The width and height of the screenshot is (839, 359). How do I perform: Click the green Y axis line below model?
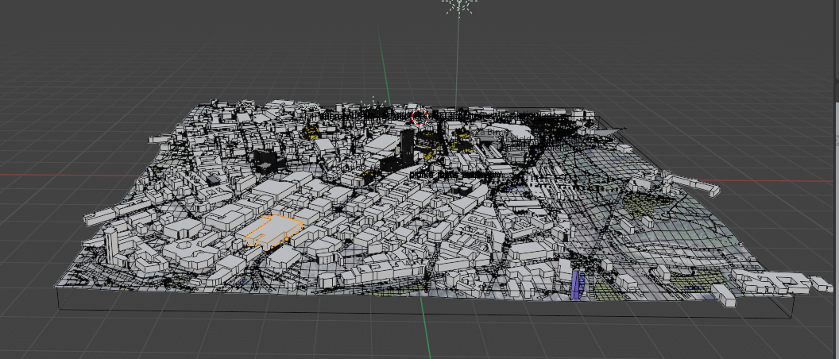425,334
